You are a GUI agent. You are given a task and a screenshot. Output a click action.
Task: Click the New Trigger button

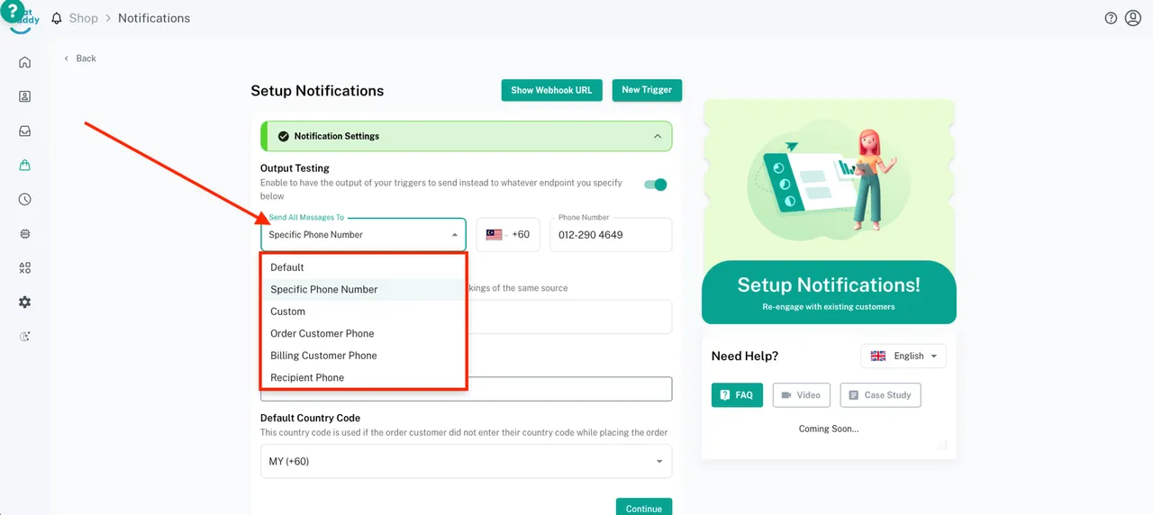(x=647, y=90)
